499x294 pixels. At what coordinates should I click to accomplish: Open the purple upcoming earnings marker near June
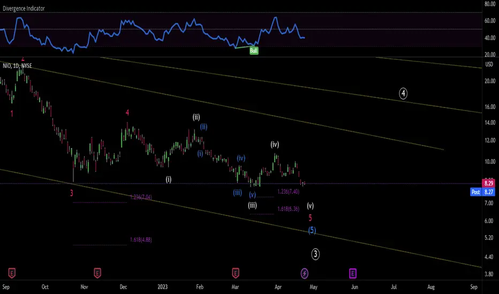click(353, 273)
